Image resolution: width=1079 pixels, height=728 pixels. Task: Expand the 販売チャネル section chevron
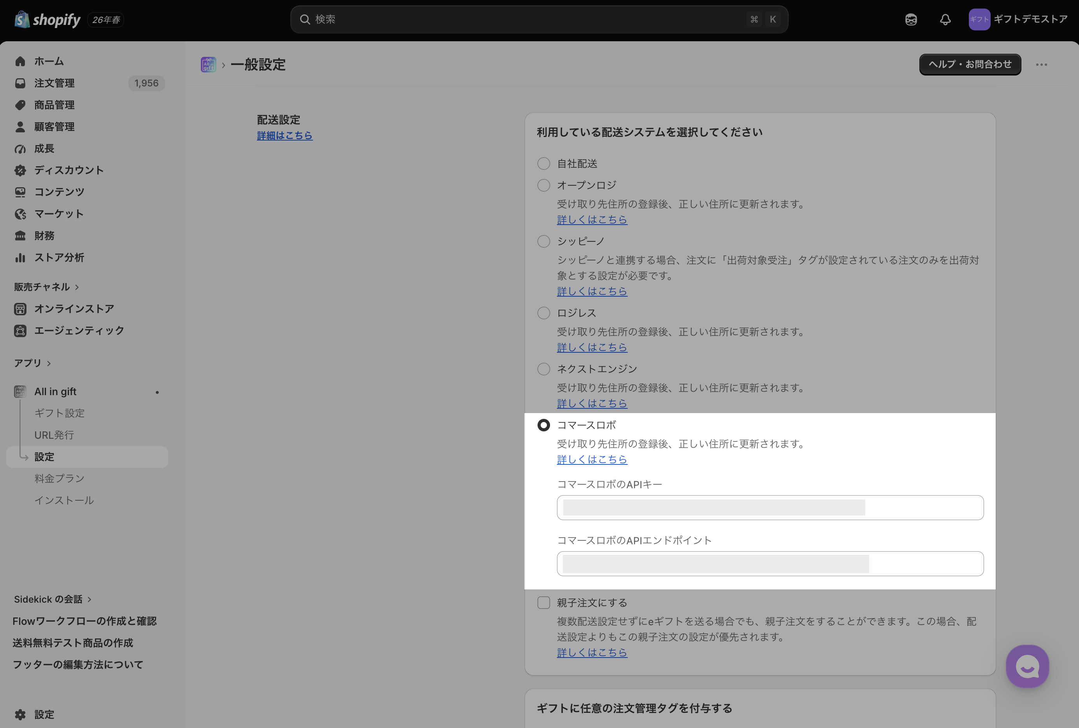(x=77, y=287)
